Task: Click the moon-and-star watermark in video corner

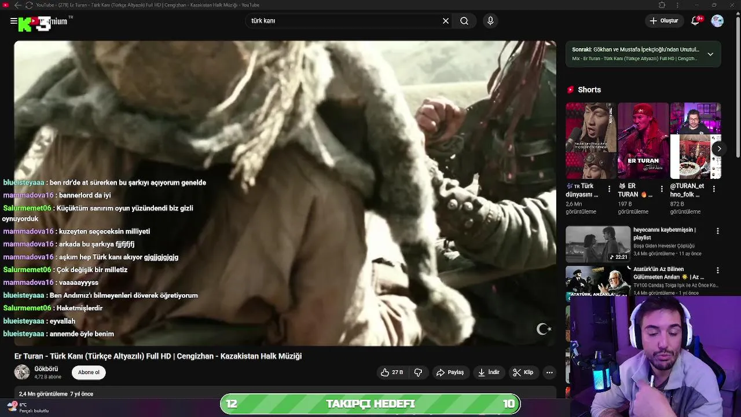Action: pos(544,329)
